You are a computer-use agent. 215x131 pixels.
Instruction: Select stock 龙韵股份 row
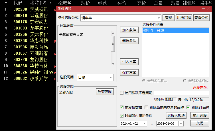click(39, 59)
